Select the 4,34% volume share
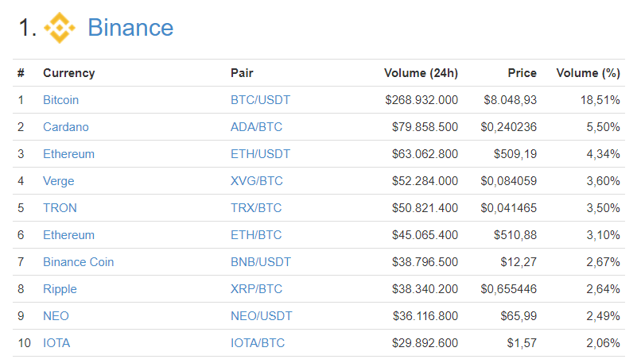Viewport: 637px width, 363px height. pos(604,154)
